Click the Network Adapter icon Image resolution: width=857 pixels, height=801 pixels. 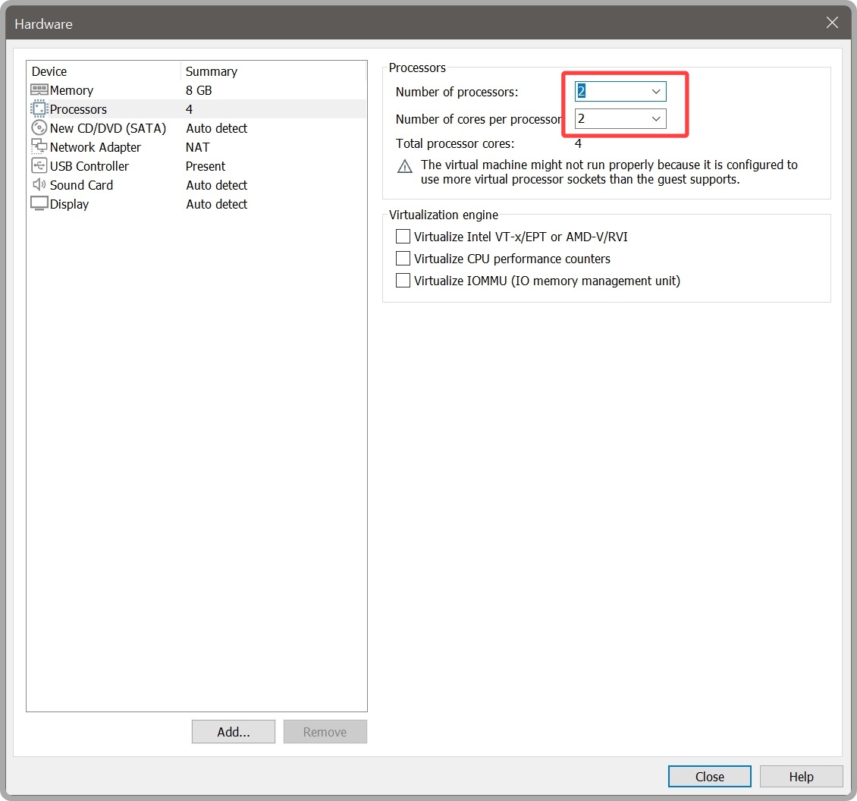click(x=39, y=146)
